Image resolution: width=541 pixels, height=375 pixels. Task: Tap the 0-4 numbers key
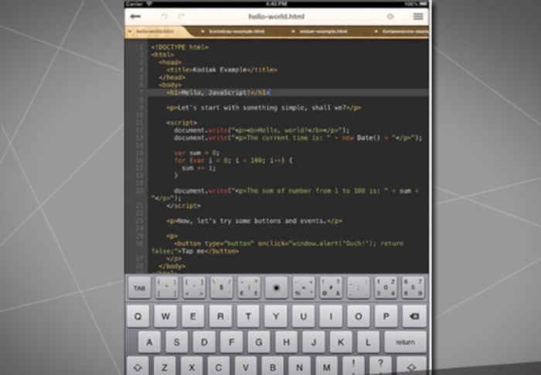coord(386,288)
